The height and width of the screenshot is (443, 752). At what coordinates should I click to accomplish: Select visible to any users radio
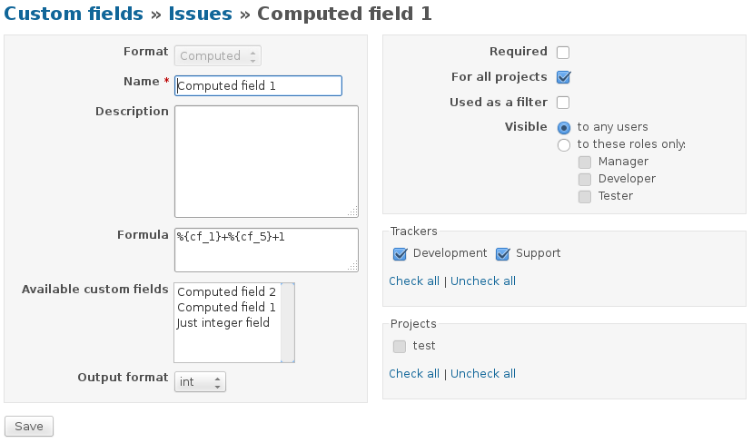point(564,128)
